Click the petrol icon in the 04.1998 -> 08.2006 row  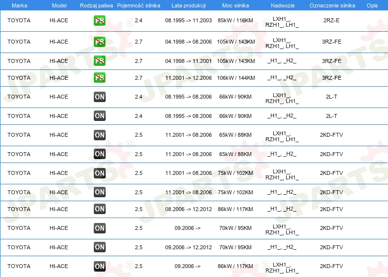[99, 42]
